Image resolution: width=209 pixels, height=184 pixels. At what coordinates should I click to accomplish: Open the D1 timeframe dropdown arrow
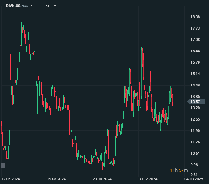coord(55,6)
